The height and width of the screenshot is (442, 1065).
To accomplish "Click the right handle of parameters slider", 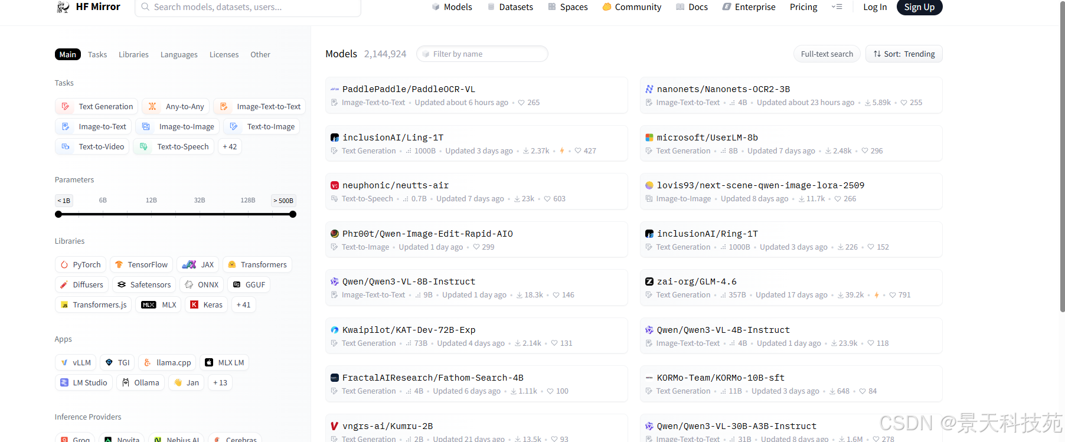I will click(293, 214).
